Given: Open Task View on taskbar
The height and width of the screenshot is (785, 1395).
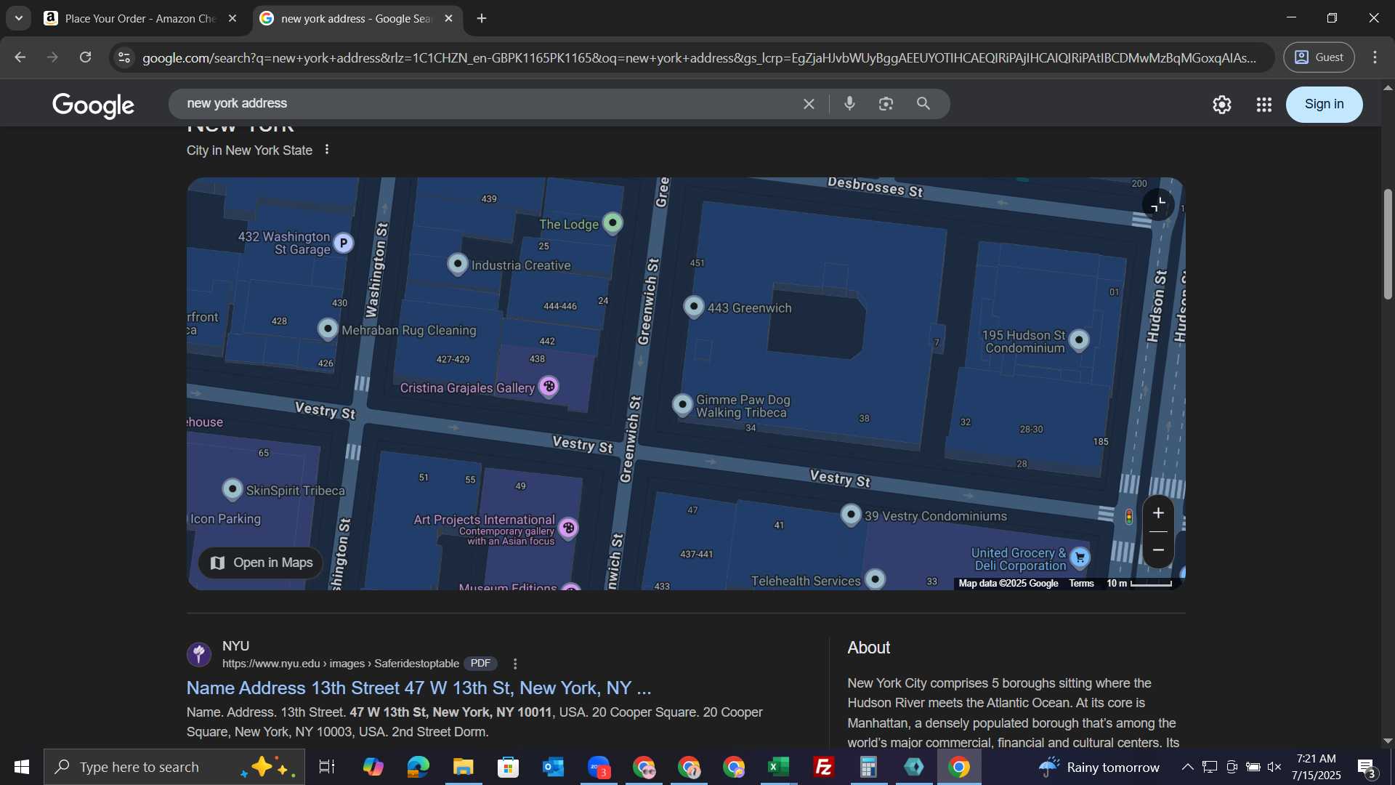Looking at the screenshot, I should click(327, 767).
